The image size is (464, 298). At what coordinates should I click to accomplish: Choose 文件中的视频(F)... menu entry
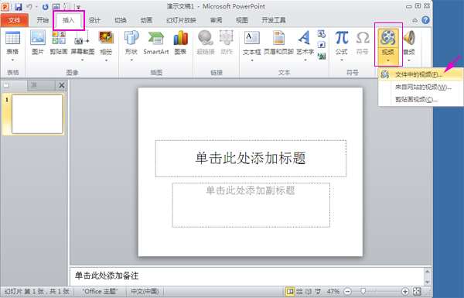tap(421, 74)
